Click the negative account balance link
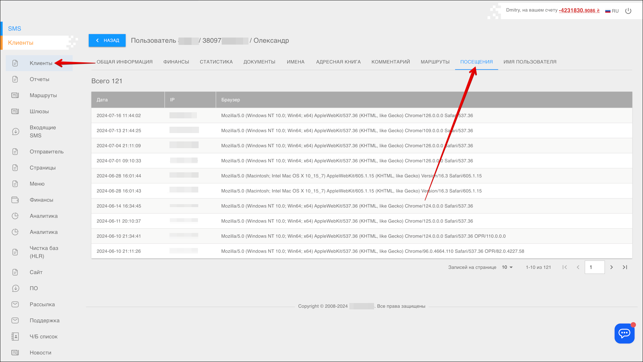The width and height of the screenshot is (643, 362). (x=579, y=10)
